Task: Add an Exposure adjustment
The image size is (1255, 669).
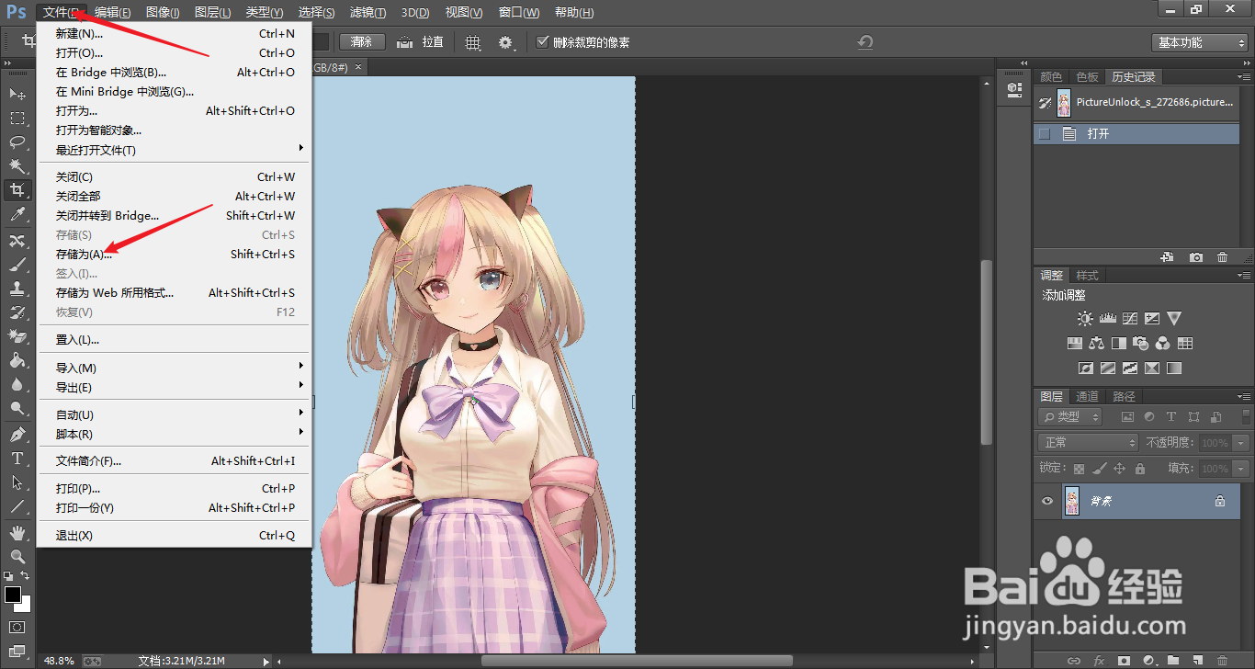Action: (1151, 319)
